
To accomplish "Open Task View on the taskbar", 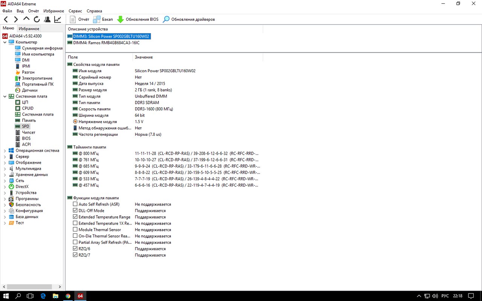I will 30,296.
